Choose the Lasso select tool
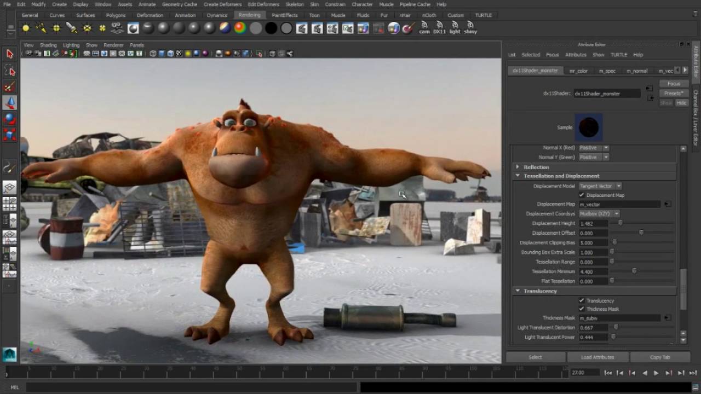Screen dimensions: 701x394 pos(9,71)
